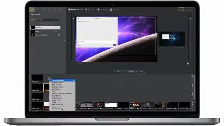Start streaming with the broadcast antenna icon
The image size is (224, 126).
[x=86, y=9]
